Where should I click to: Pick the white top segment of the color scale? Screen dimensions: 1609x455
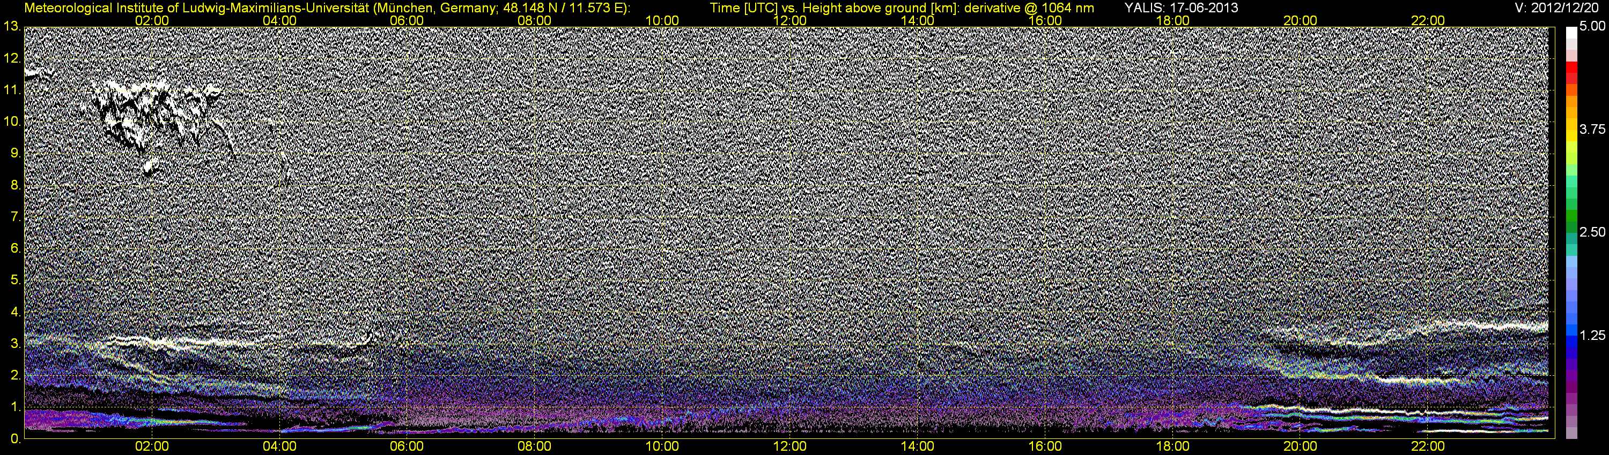(x=1571, y=33)
